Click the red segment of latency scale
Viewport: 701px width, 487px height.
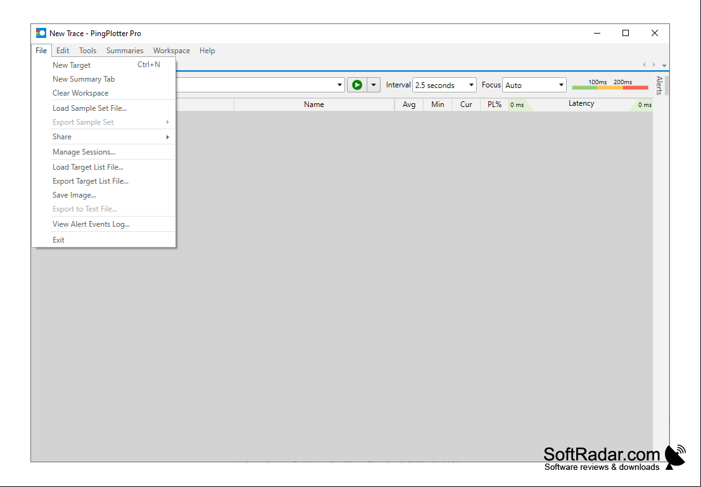pyautogui.click(x=636, y=87)
